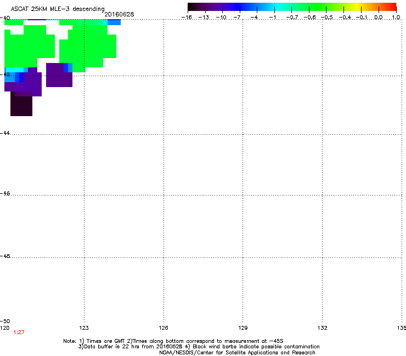Viewport: 406px width, 356px height.
Task: Click the blue data cell at the top edge
Action: [114, 22]
